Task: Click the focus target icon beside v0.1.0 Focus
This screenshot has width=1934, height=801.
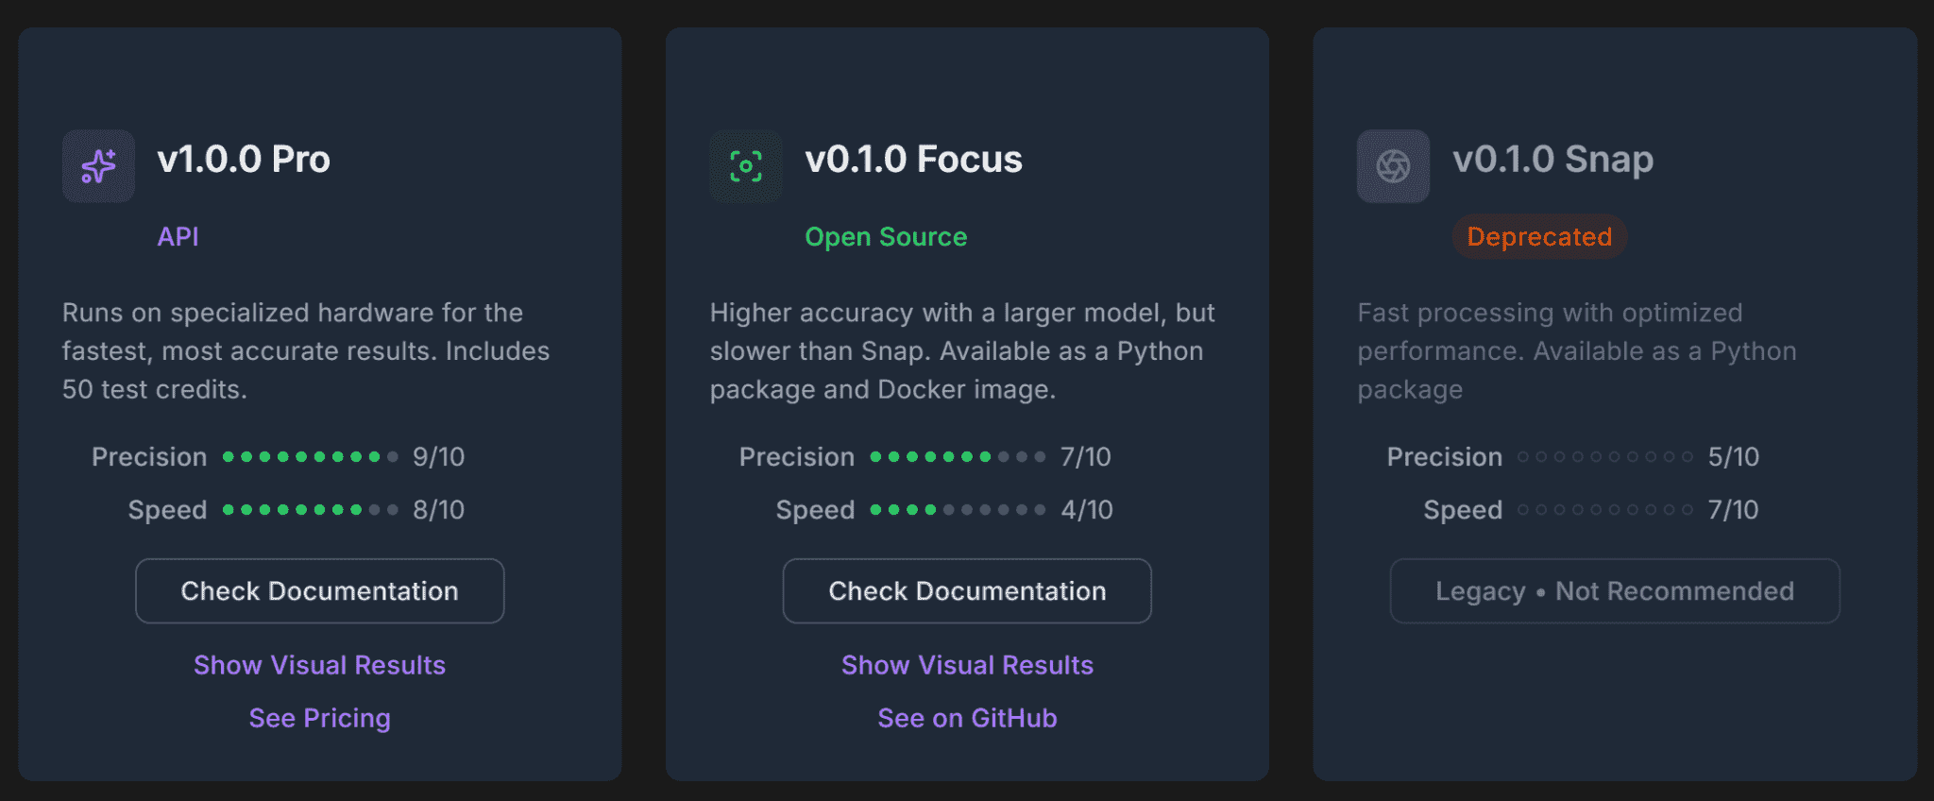Action: tap(746, 166)
